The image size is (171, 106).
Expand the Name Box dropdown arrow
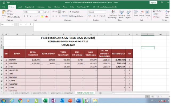click(x=13, y=25)
